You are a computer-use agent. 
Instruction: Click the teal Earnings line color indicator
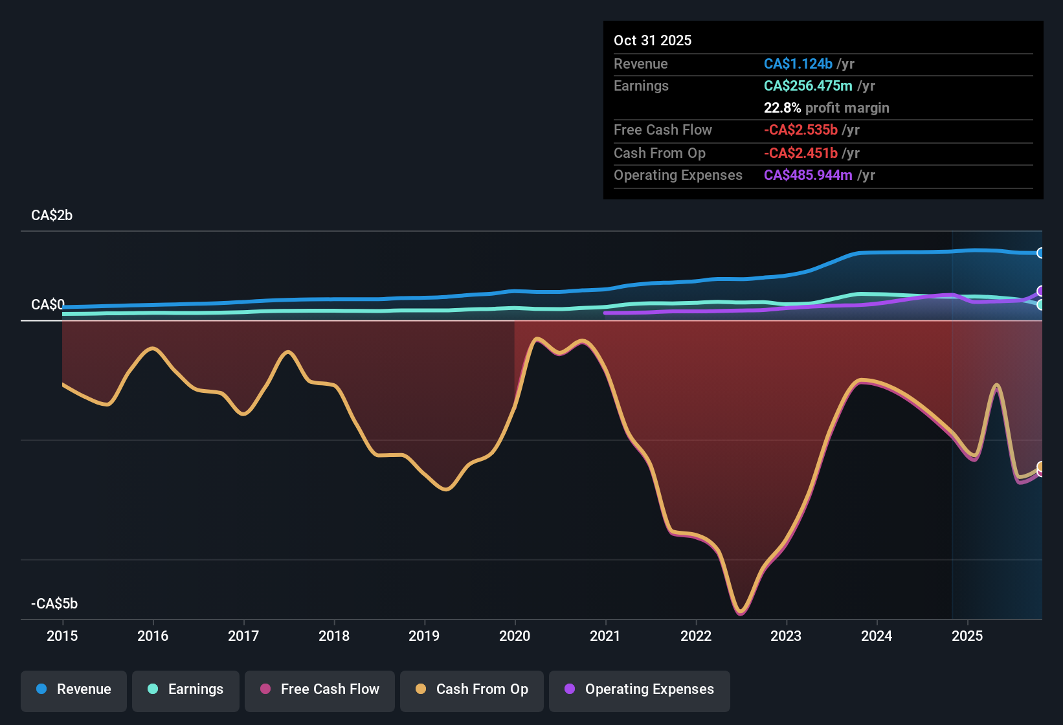pyautogui.click(x=153, y=690)
